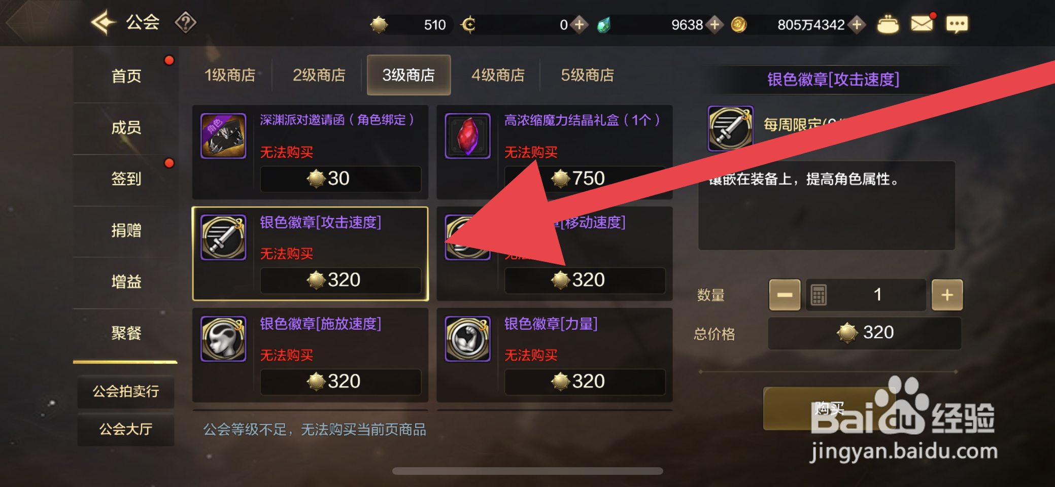Switch to 1级商店 tab
This screenshot has height=487, width=1055.
pyautogui.click(x=230, y=75)
